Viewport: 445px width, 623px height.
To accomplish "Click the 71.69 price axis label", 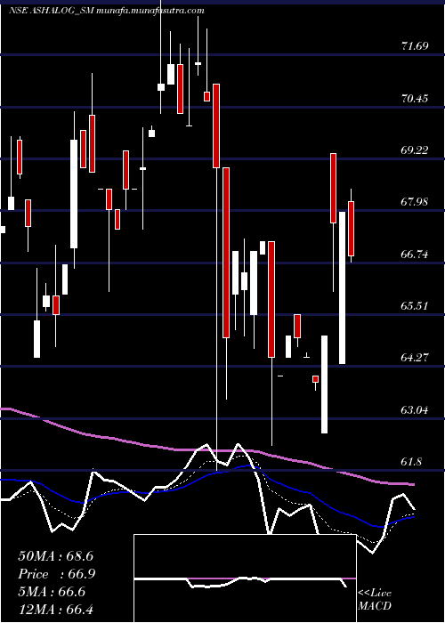I will pyautogui.click(x=416, y=46).
